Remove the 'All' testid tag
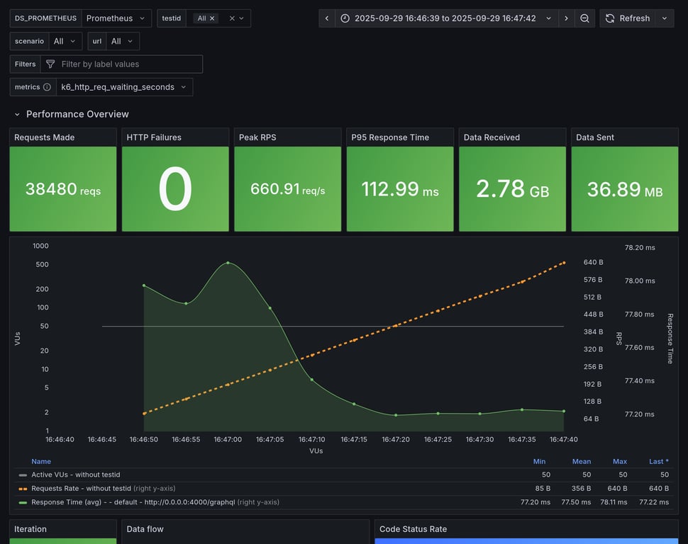The width and height of the screenshot is (688, 544). 212,18
